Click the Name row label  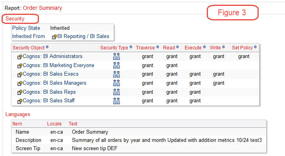[22, 132]
